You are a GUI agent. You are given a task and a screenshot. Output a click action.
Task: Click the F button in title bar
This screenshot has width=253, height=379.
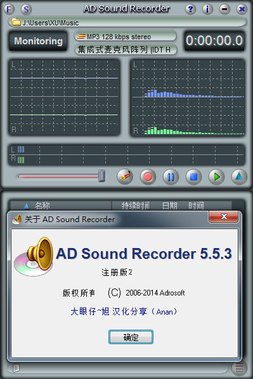tap(9, 9)
